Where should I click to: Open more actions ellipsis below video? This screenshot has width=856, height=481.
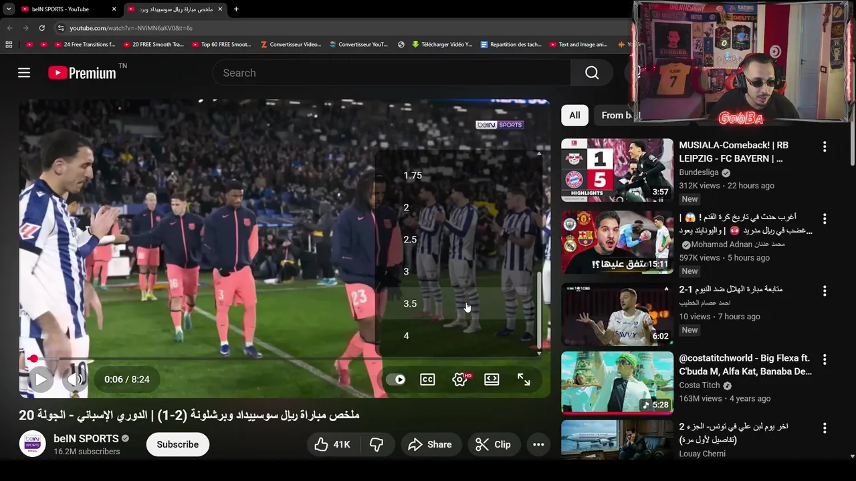click(x=538, y=444)
